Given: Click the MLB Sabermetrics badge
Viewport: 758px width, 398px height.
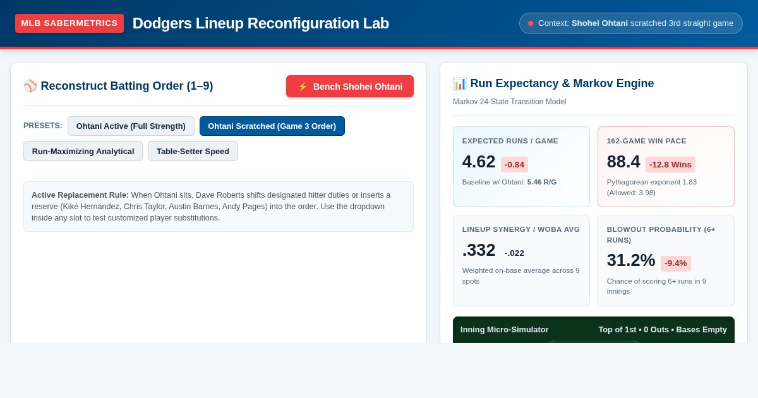Looking at the screenshot, I should (69, 23).
